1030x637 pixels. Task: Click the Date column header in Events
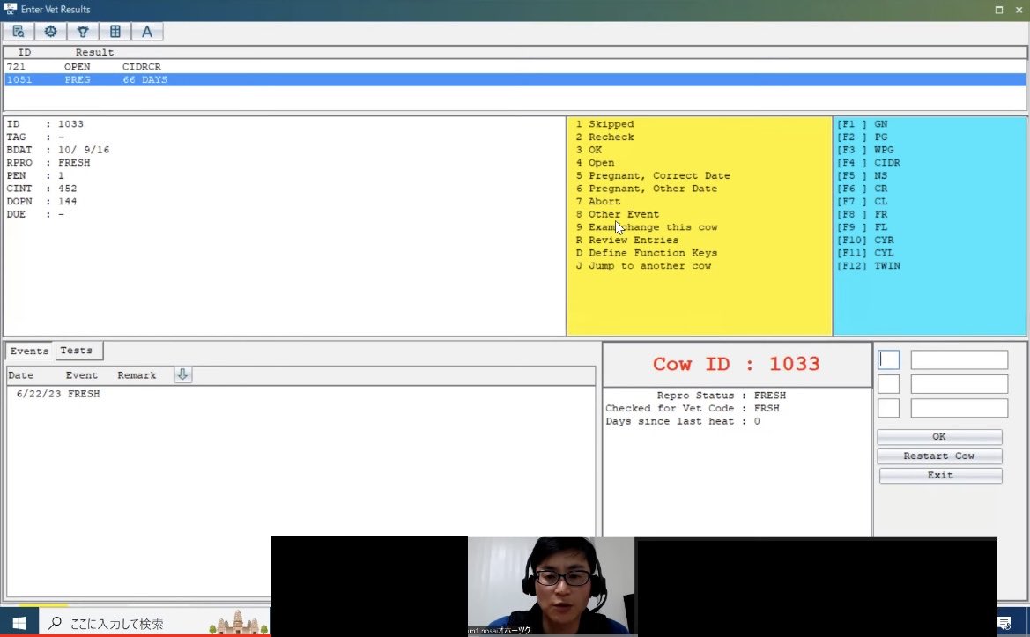tap(21, 375)
